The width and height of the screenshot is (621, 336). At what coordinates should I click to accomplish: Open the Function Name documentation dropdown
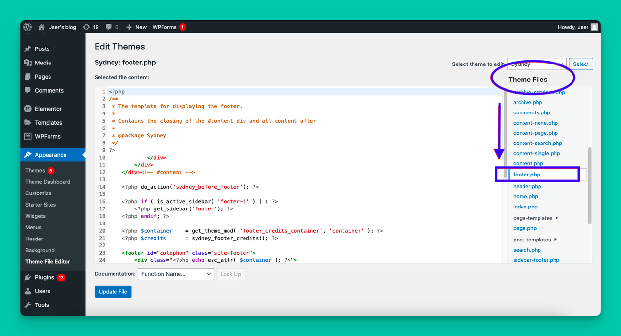coord(176,274)
